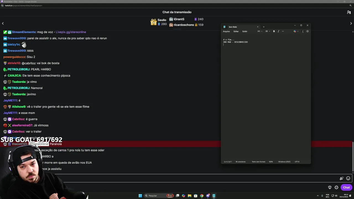This screenshot has width=354, height=199.
Task: Open the chat shield moderation icon
Action: point(330,187)
